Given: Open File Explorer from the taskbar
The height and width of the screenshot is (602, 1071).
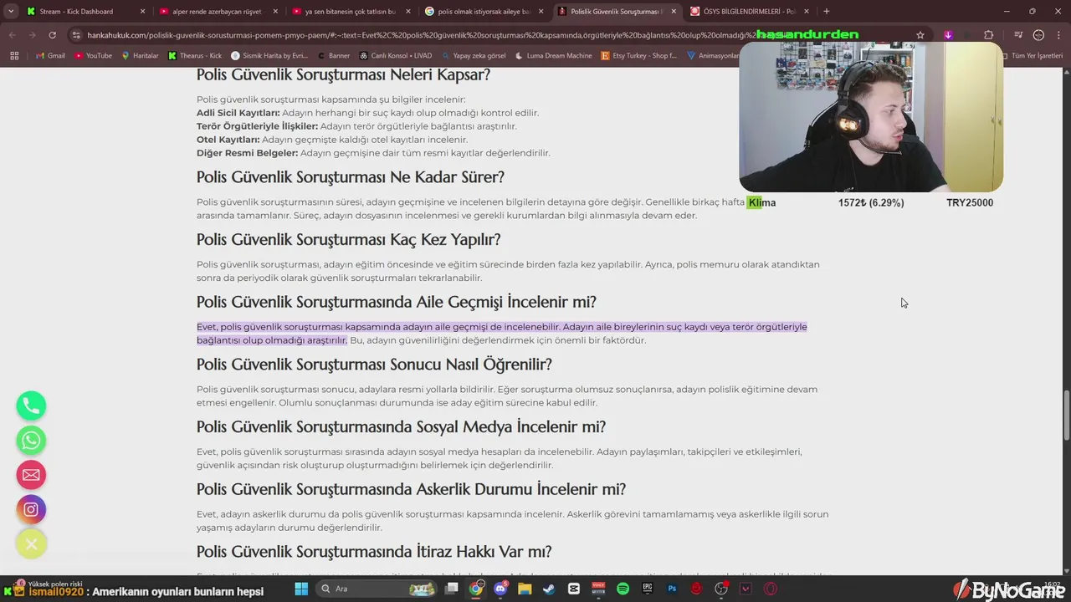Looking at the screenshot, I should click(525, 589).
